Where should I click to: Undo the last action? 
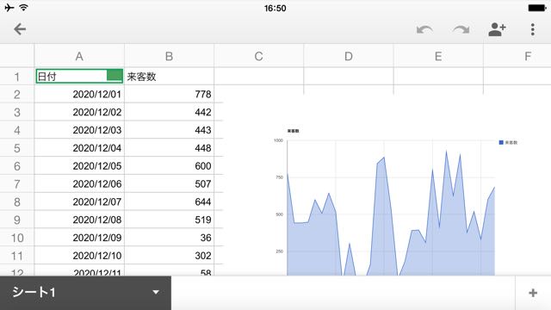click(x=424, y=29)
